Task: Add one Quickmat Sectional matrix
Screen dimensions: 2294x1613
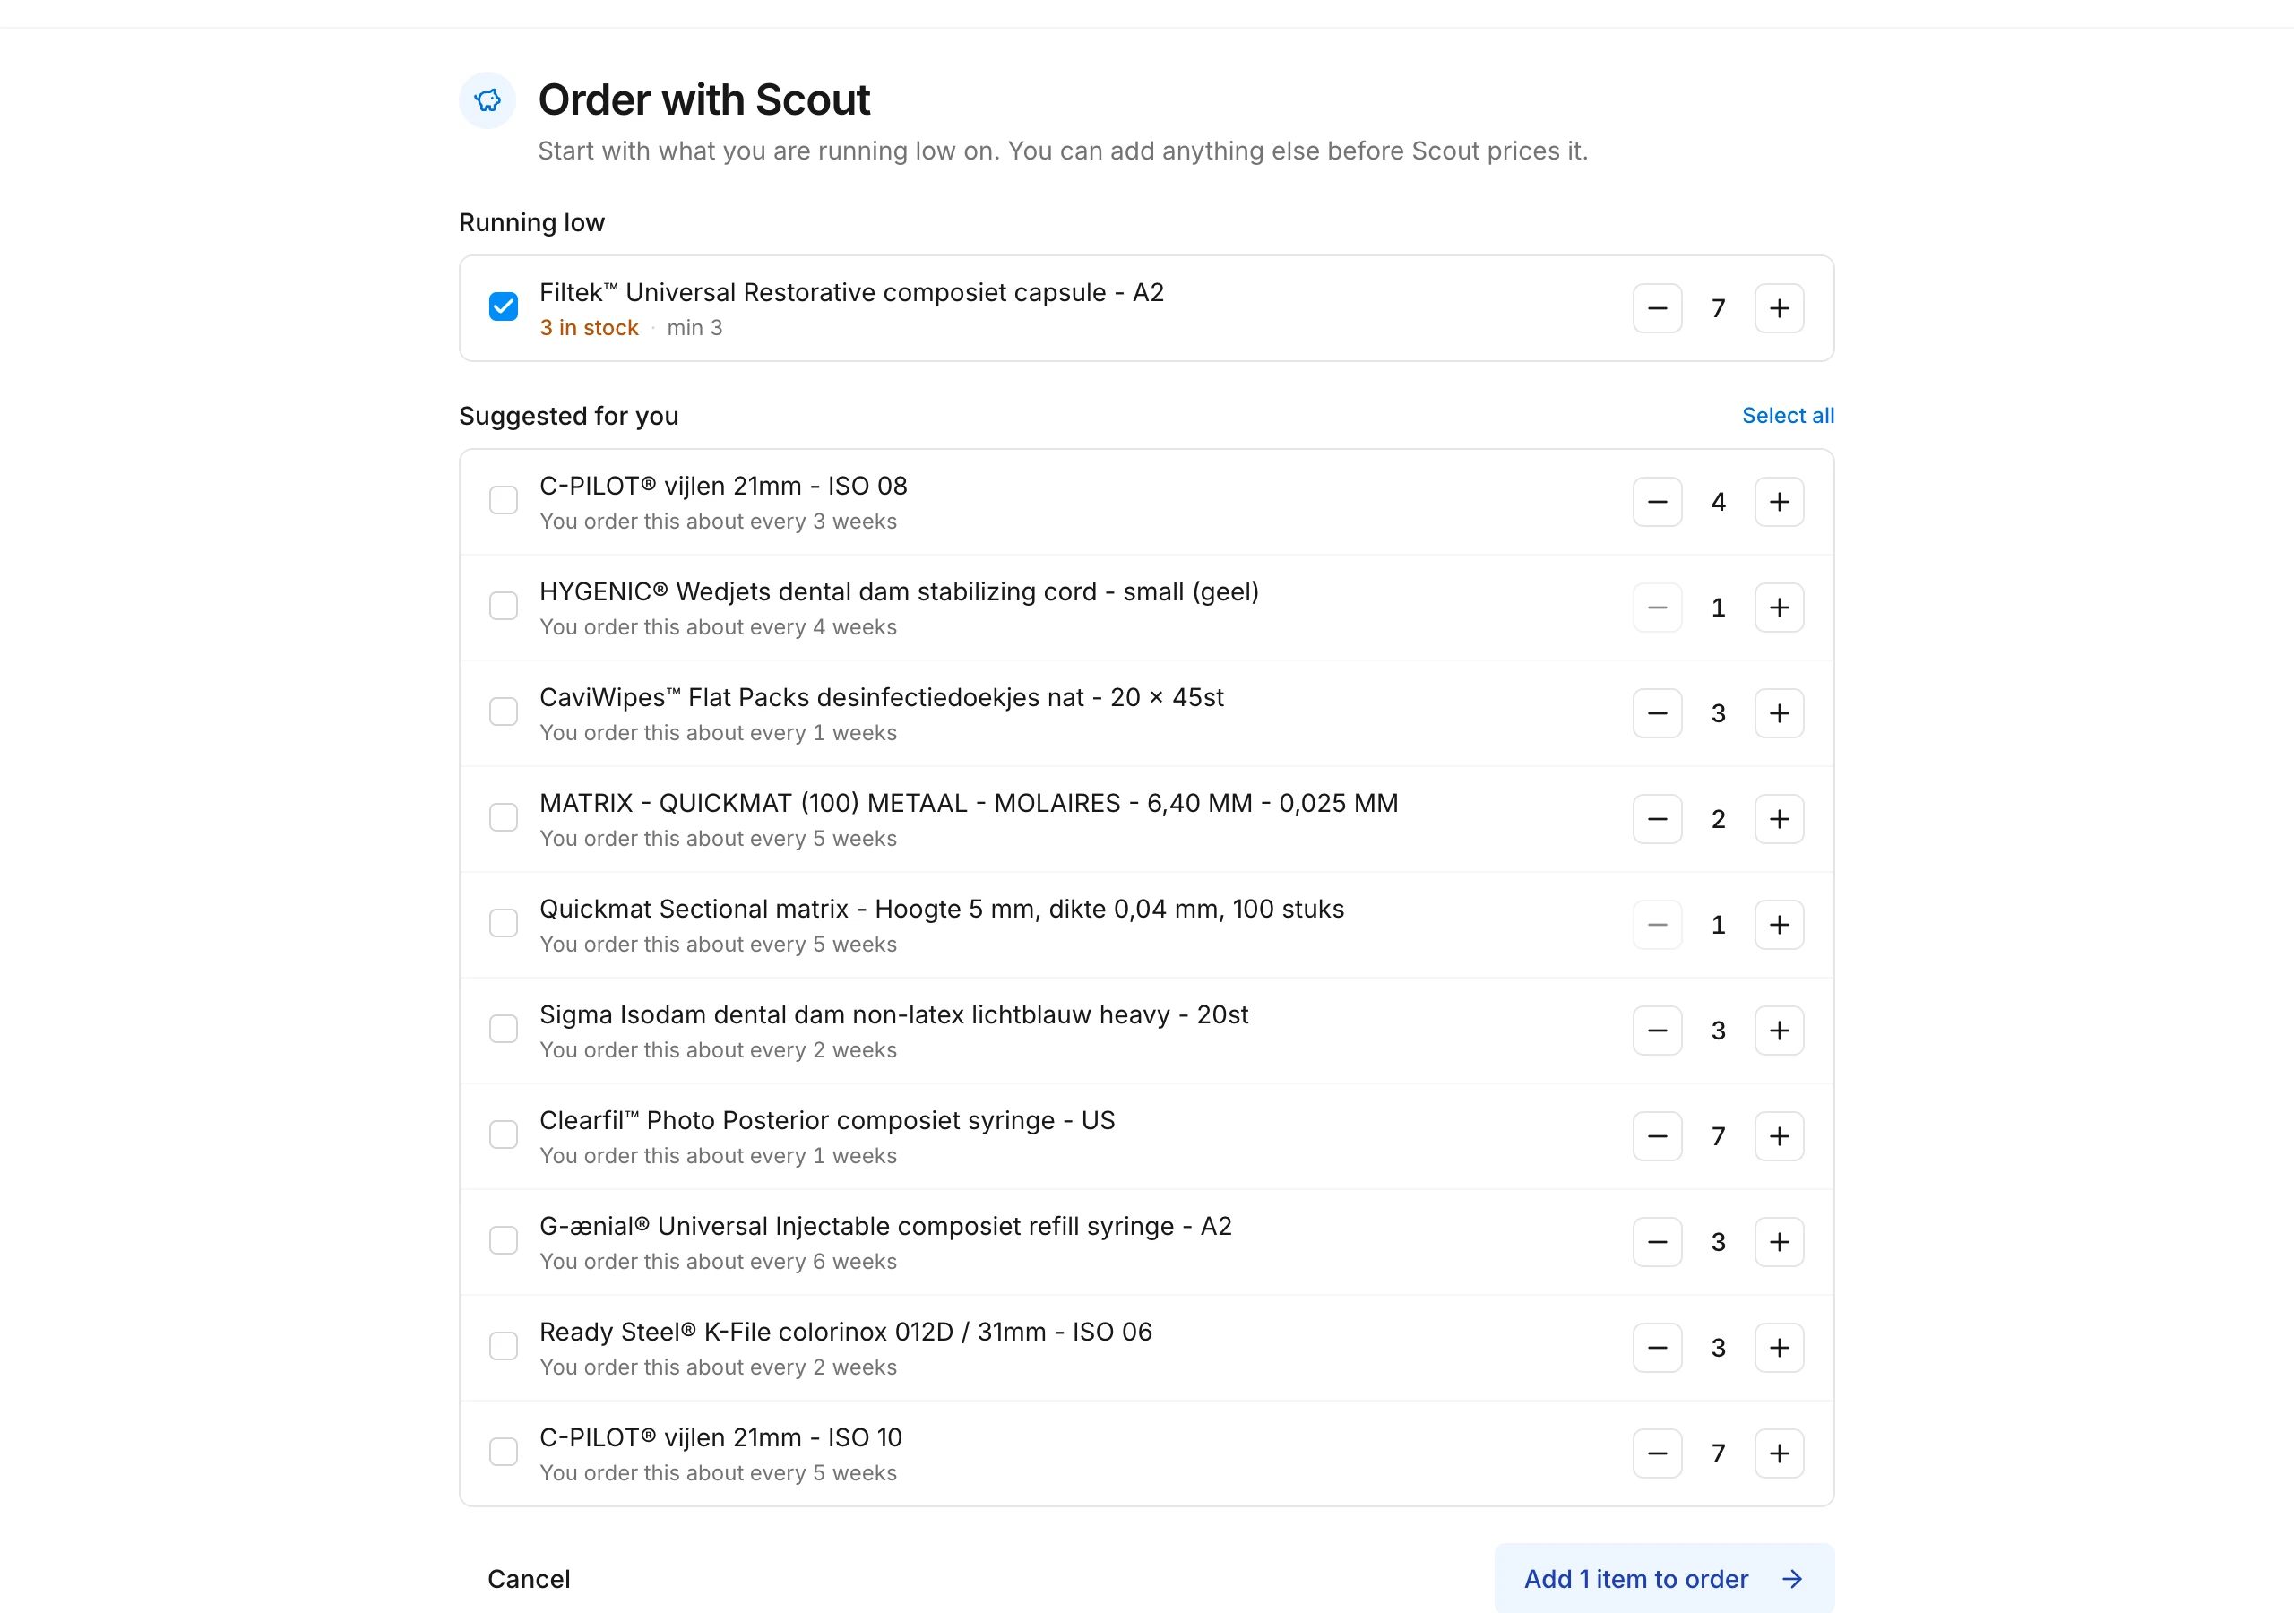Action: click(x=1779, y=925)
